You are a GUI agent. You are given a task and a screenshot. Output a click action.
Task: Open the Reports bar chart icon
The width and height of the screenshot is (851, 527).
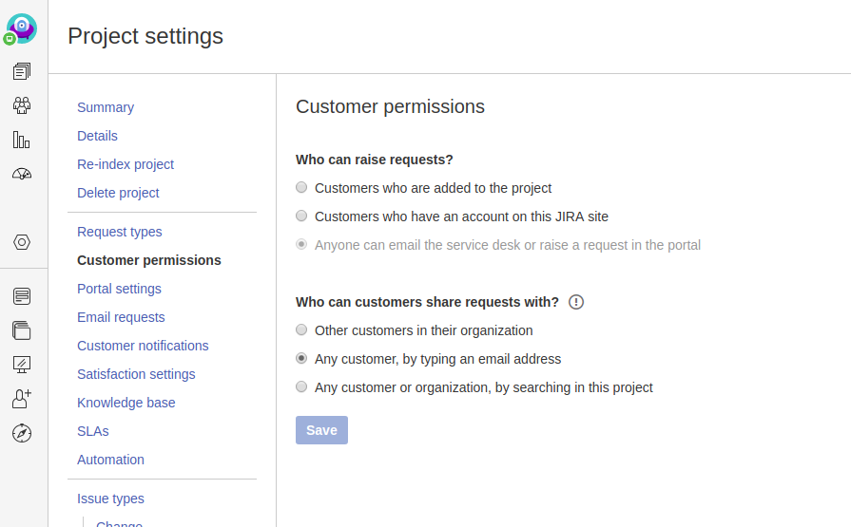22,140
